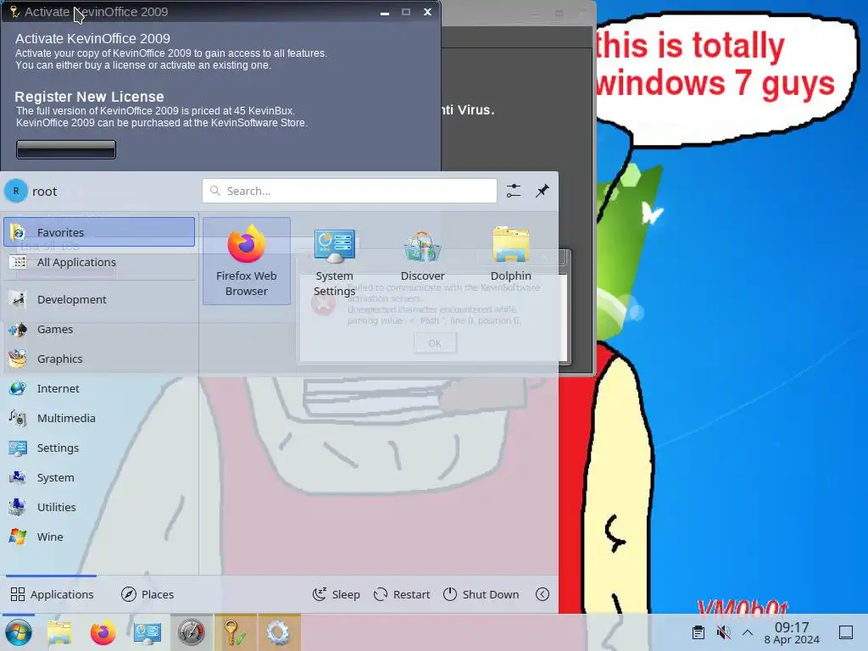
Task: Toggle the muted volume tray icon
Action: [723, 632]
